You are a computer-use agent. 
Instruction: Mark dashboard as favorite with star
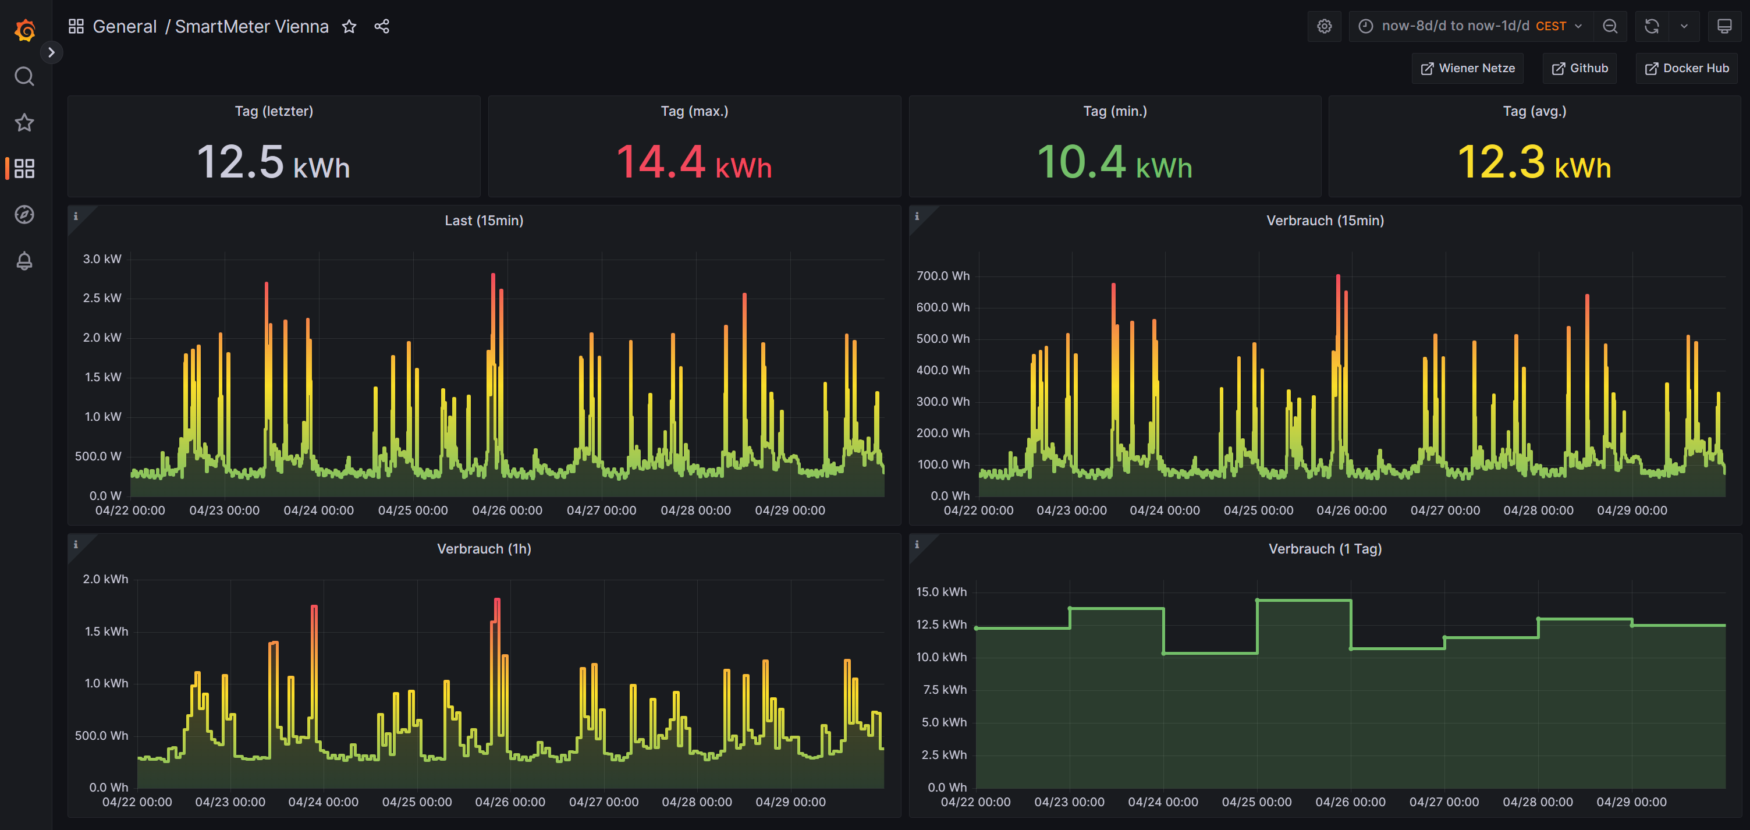tap(349, 27)
